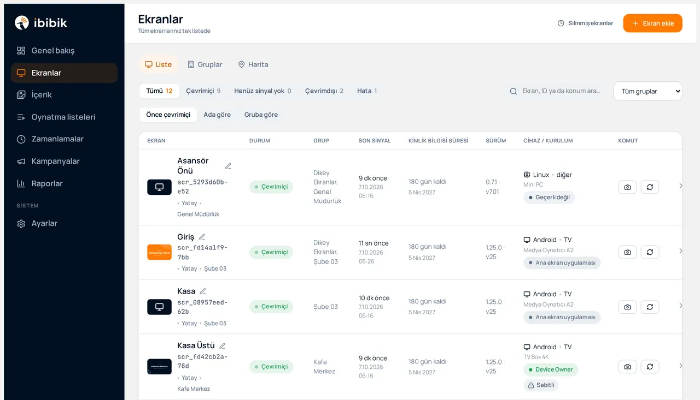The height and width of the screenshot is (400, 700).
Task: Open Ayarlar settings page
Action: pos(64,224)
